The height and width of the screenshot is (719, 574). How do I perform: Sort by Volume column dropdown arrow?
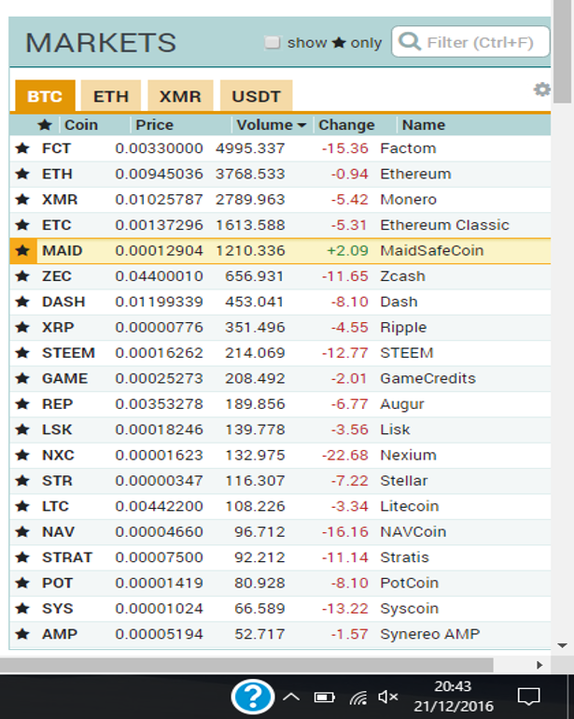click(x=301, y=125)
